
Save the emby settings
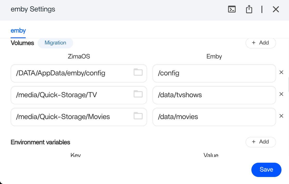point(266,170)
